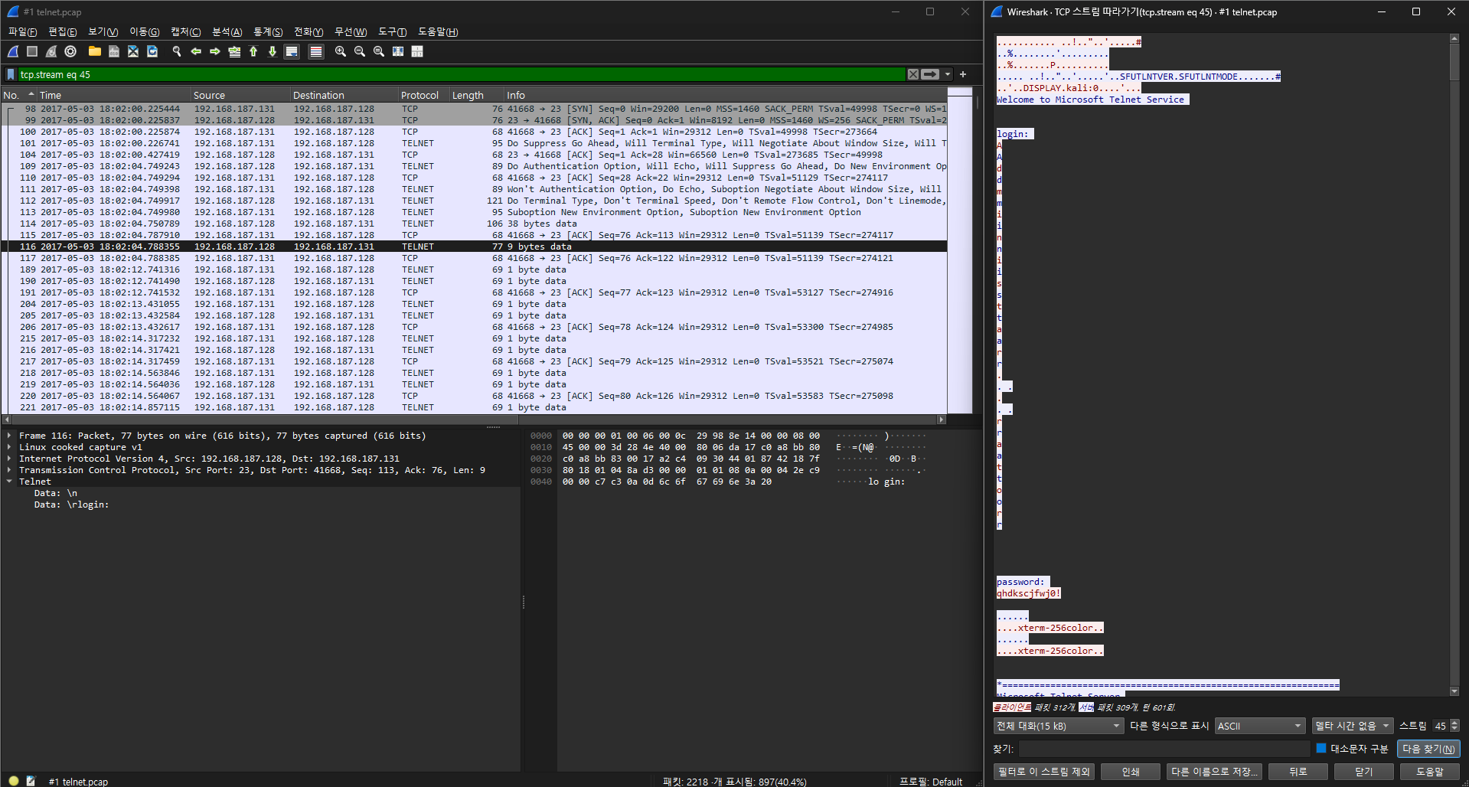
Task: Open the 분석(A) menu
Action: (227, 31)
